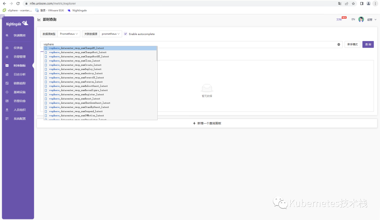Screen dimensions: 380x220
Task: Click the autocomplete list scrollbar
Action: pos(157,54)
